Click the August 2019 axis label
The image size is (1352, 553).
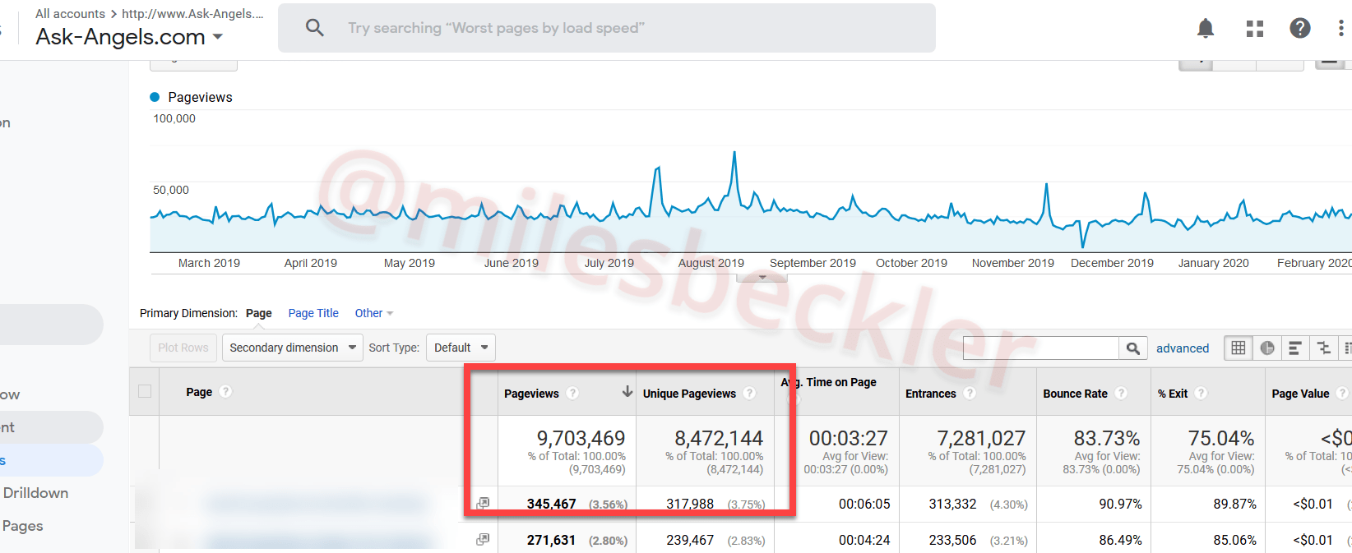tap(711, 263)
